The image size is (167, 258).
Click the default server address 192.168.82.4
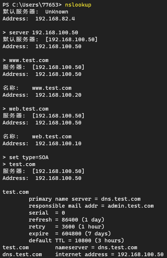point(55,19)
